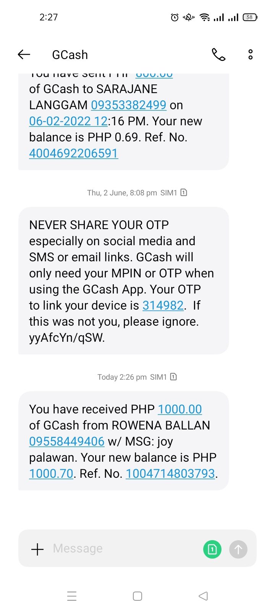The height and width of the screenshot is (613, 275).
Task: Tap the date link 06-02-2022 12
Action: (x=68, y=121)
